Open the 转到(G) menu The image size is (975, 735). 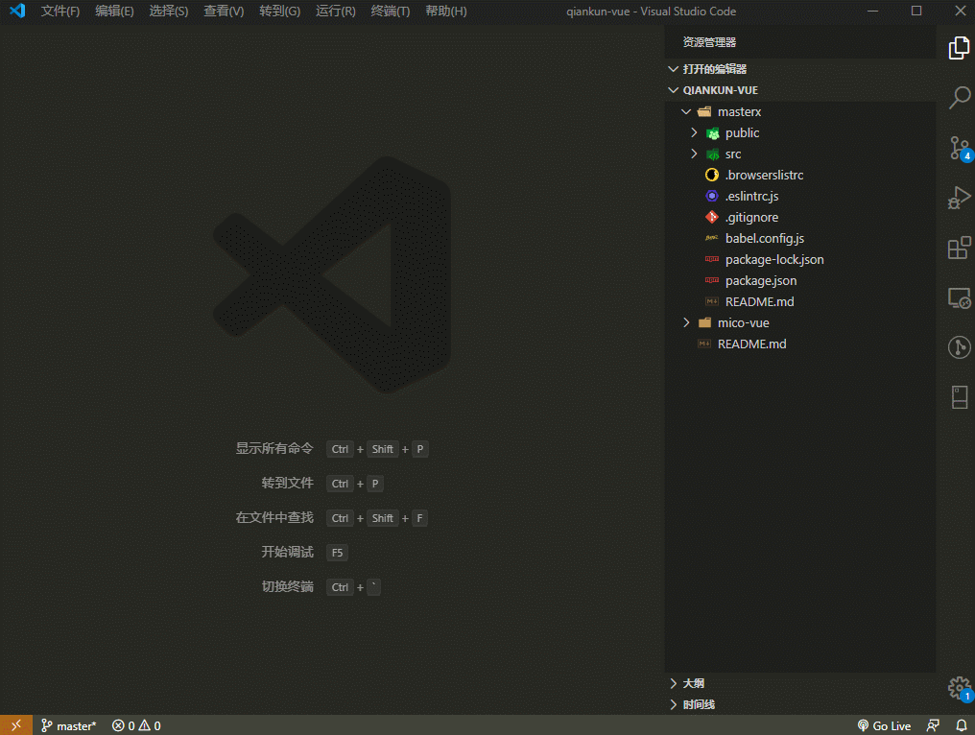coord(280,12)
